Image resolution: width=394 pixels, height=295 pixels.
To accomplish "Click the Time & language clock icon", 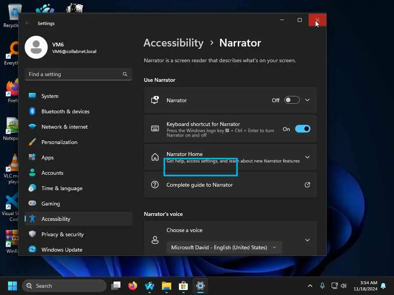I will coord(32,188).
